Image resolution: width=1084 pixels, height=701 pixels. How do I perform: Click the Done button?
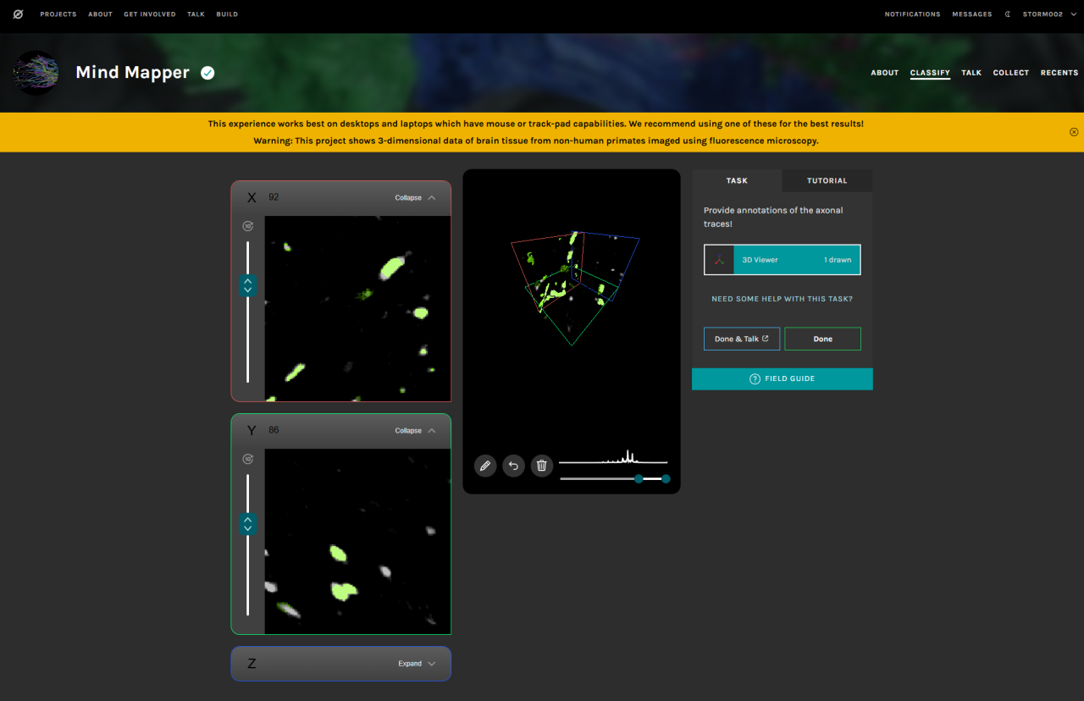point(823,339)
